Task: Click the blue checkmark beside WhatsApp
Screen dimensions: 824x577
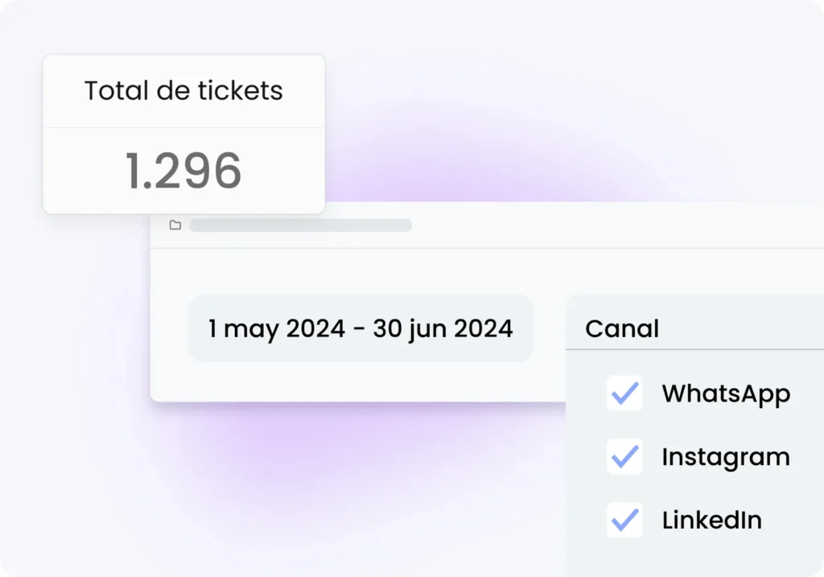Action: (624, 394)
